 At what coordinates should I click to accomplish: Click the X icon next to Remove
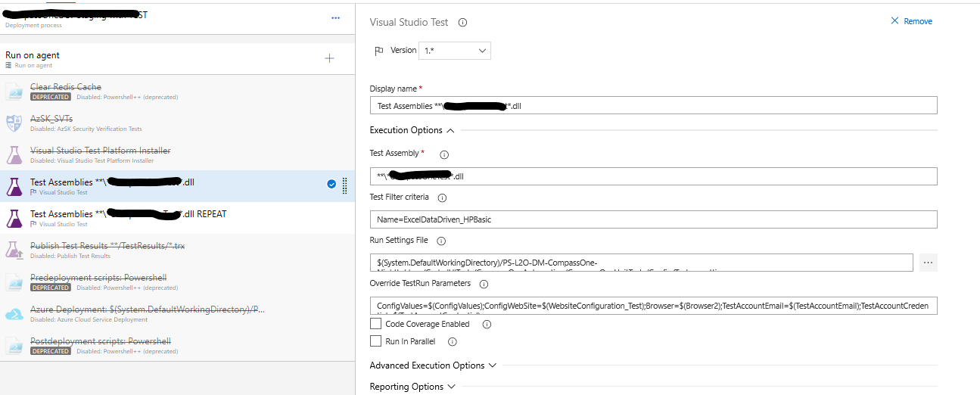895,21
